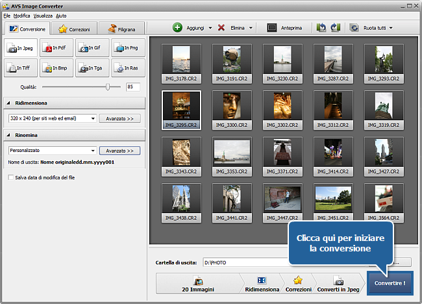
Task: Click the Qualità slider handle
Action: tap(108, 86)
